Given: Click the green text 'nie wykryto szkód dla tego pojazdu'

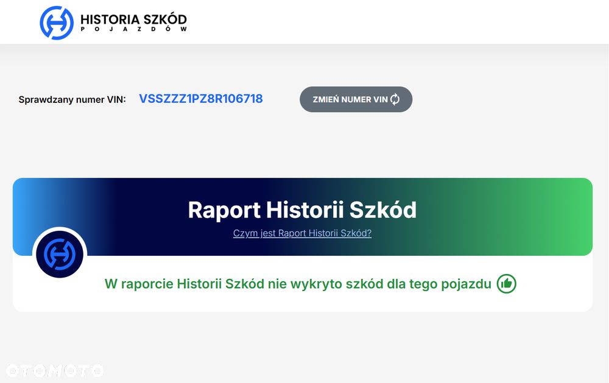Looking at the screenshot, I should [x=379, y=284].
